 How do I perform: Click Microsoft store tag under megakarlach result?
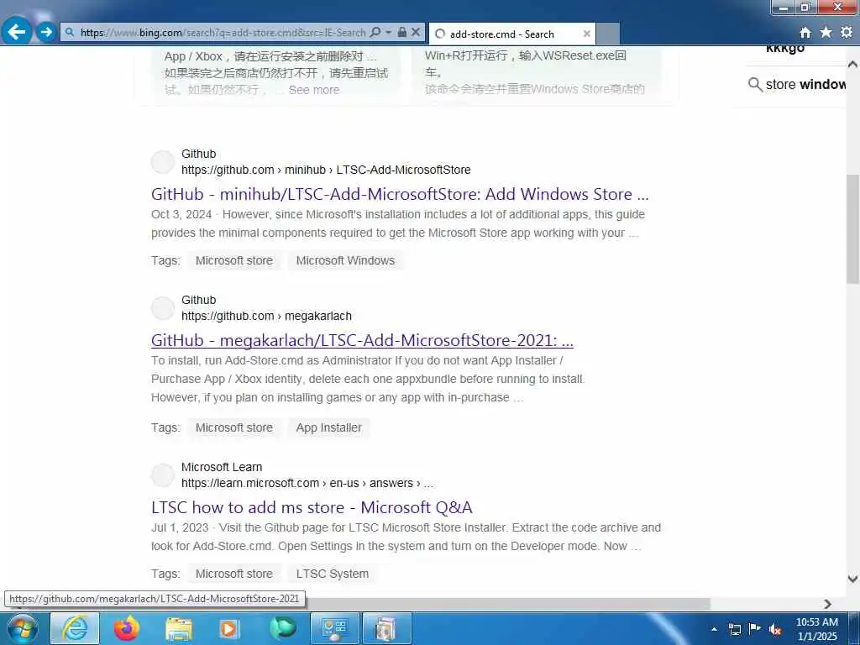click(x=234, y=427)
